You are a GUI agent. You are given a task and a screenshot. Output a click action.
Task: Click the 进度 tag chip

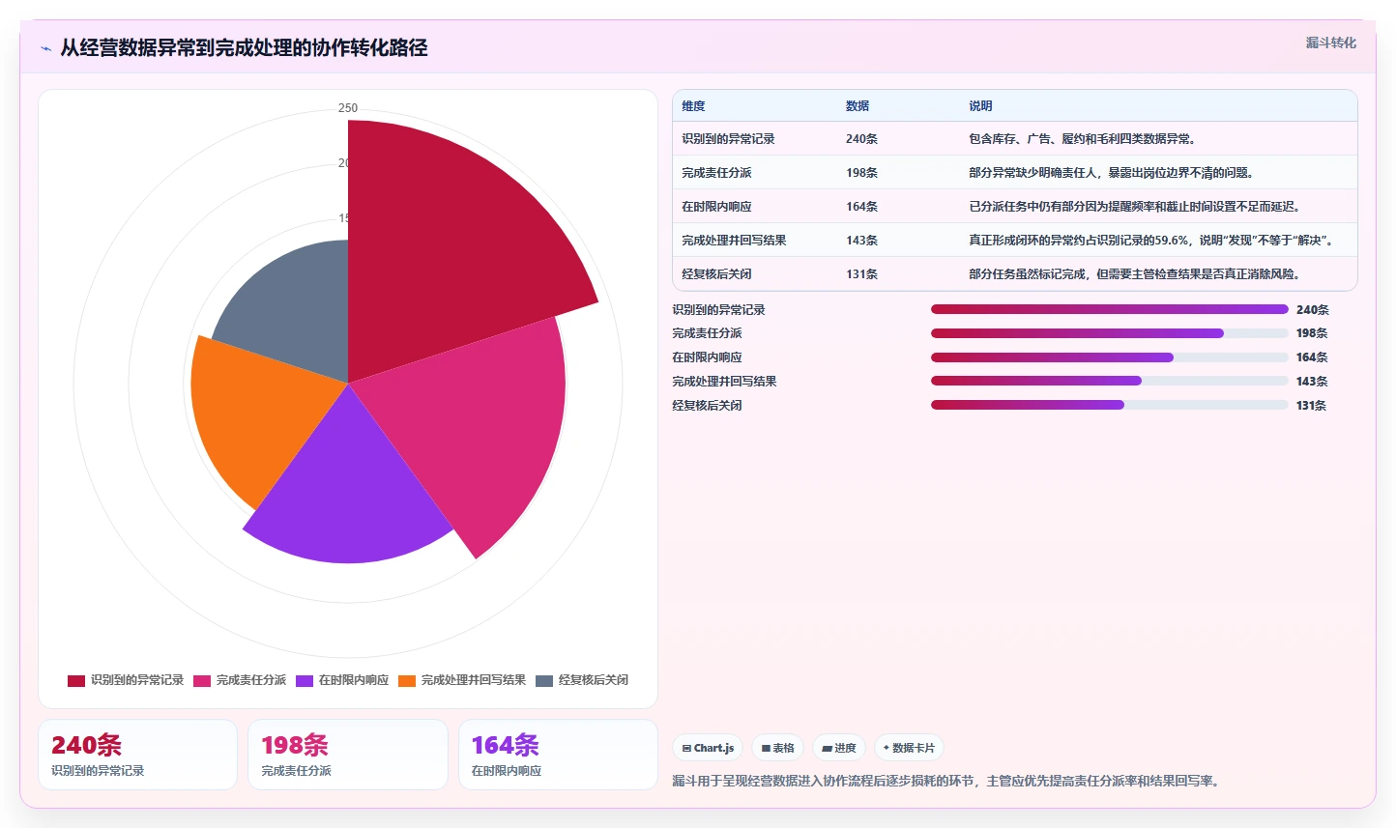(x=839, y=748)
